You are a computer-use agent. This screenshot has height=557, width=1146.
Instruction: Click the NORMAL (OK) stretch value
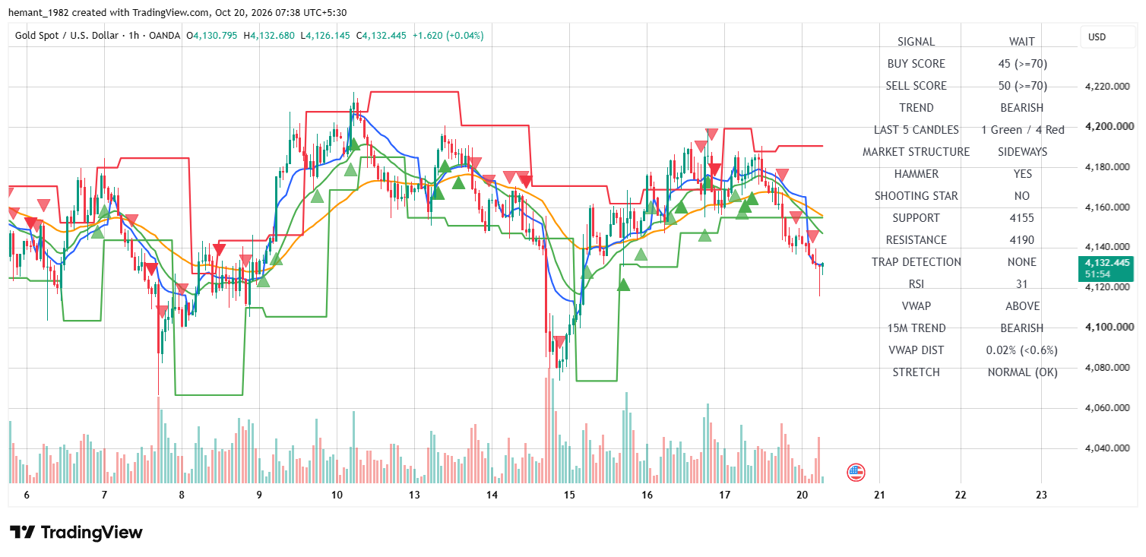[1022, 372]
